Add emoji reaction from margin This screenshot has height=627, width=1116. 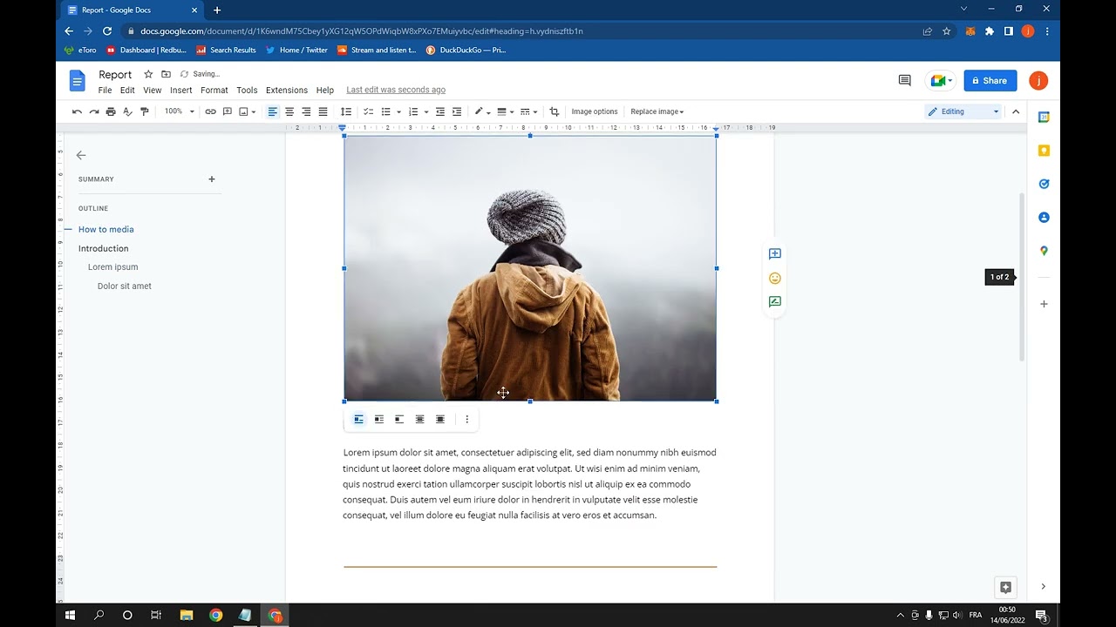point(775,279)
